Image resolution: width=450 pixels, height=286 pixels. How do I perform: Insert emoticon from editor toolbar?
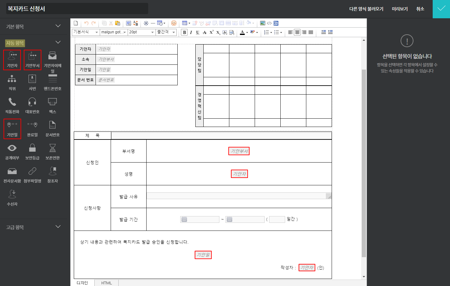click(174, 23)
